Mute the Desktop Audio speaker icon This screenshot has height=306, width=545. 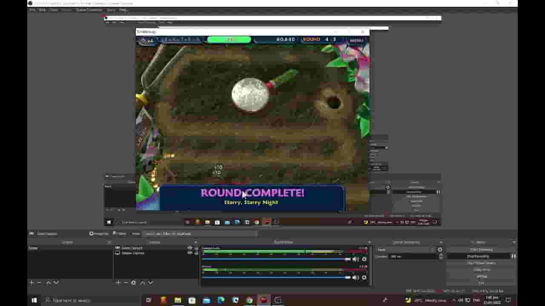[x=356, y=259]
